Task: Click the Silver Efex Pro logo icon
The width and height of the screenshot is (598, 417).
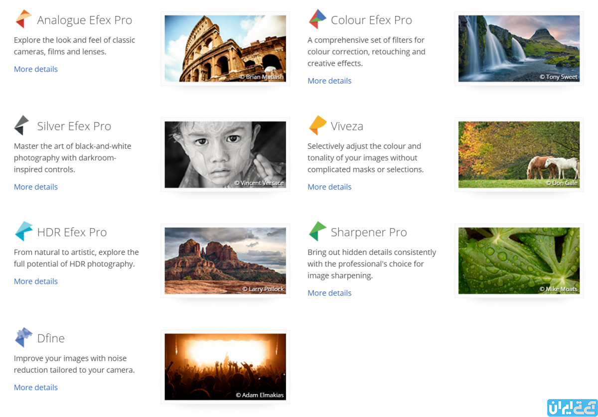Action: pyautogui.click(x=22, y=126)
